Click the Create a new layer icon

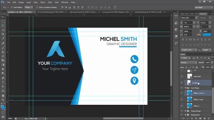click(204, 119)
